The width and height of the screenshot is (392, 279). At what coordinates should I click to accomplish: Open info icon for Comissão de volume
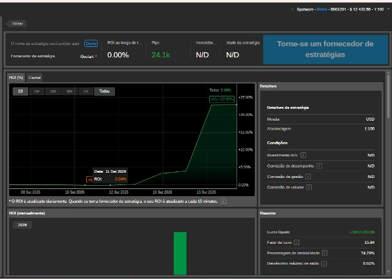pos(309,188)
